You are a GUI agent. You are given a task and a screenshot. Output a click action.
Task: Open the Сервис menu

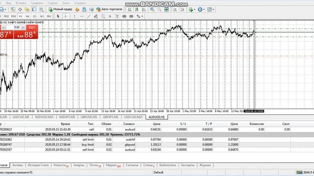(x=52, y=3)
